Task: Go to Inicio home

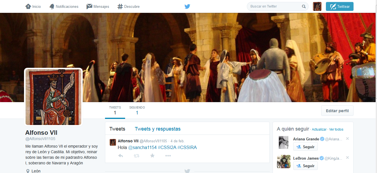Action: coord(33,6)
